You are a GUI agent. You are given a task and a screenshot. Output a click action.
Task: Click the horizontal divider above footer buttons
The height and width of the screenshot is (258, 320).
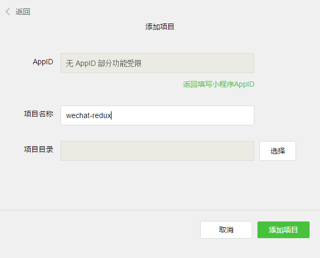pos(160,210)
